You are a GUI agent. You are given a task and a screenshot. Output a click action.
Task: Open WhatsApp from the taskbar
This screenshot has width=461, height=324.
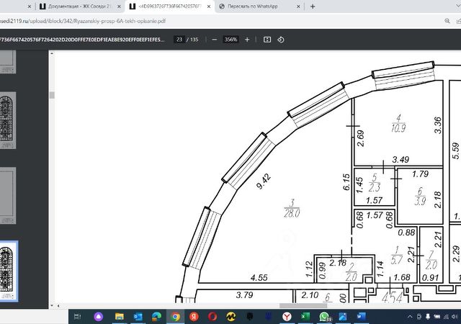click(x=324, y=317)
